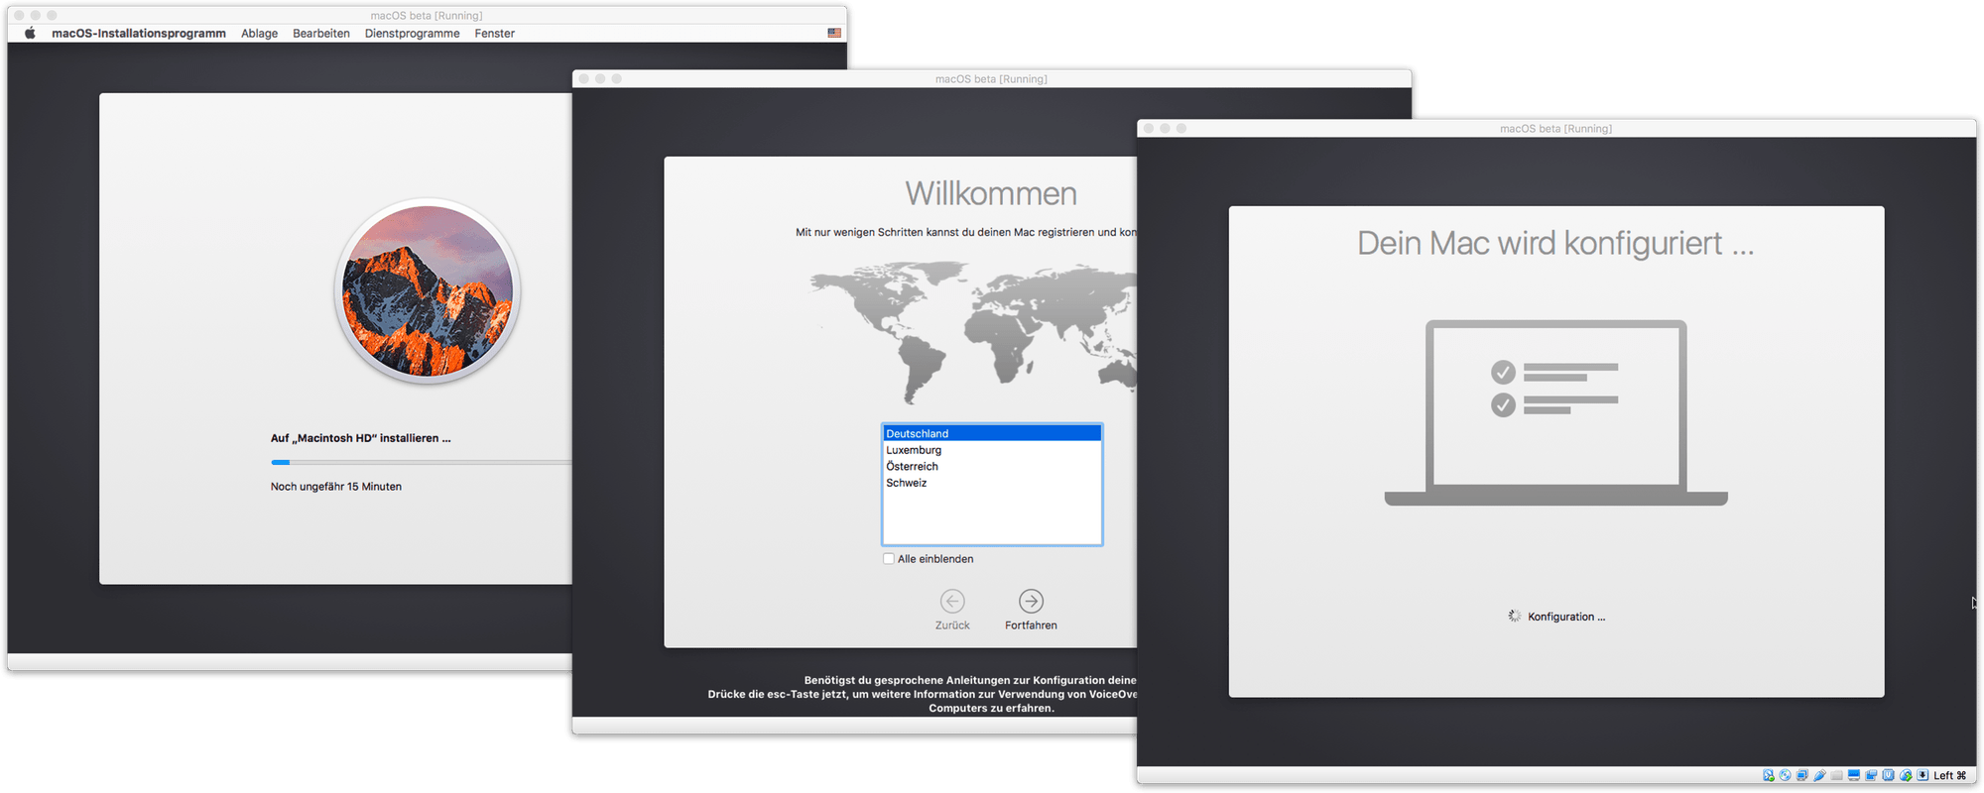Click the mouse integration status icon
Screen dimensions: 1984x793
tap(1906, 775)
